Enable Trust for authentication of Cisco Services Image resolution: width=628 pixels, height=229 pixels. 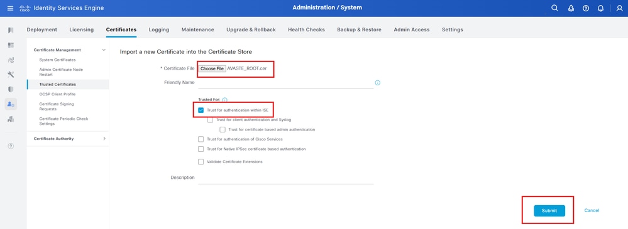click(201, 139)
